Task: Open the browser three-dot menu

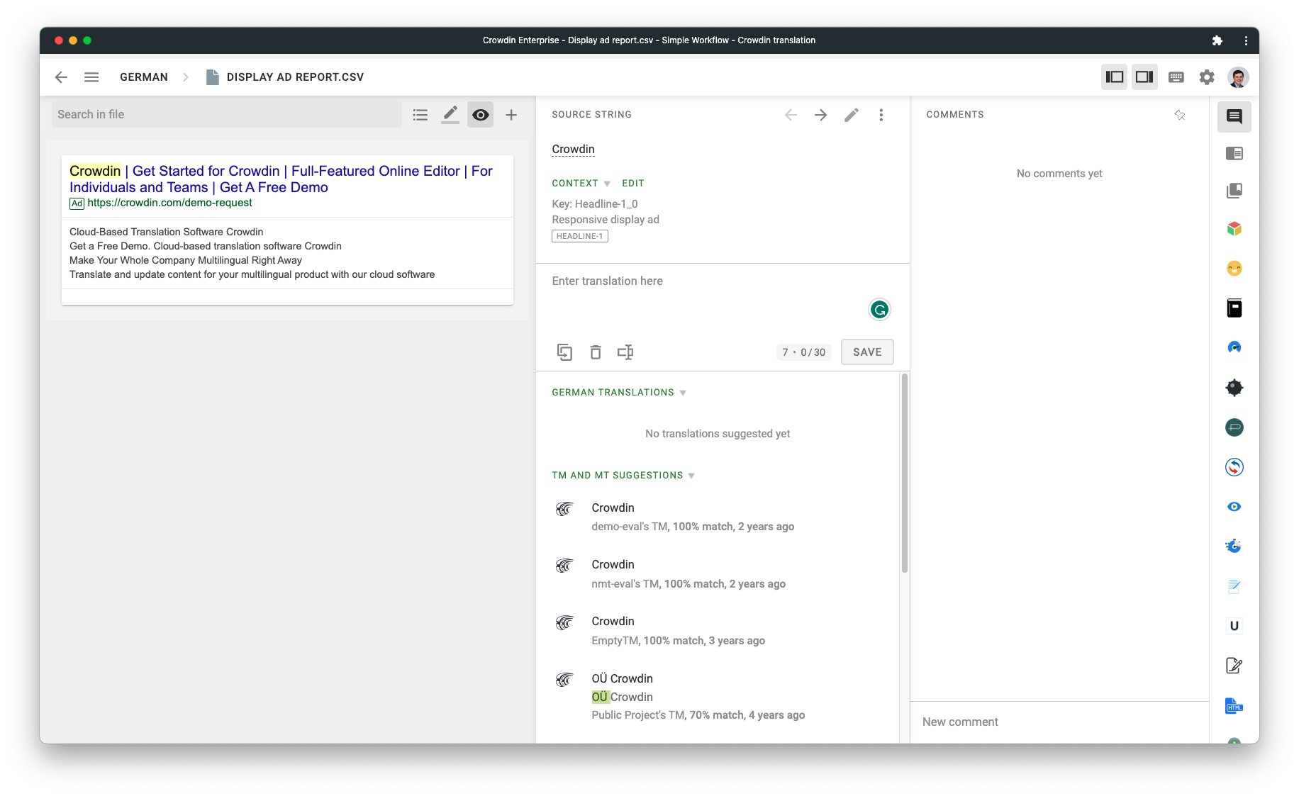Action: [1246, 40]
